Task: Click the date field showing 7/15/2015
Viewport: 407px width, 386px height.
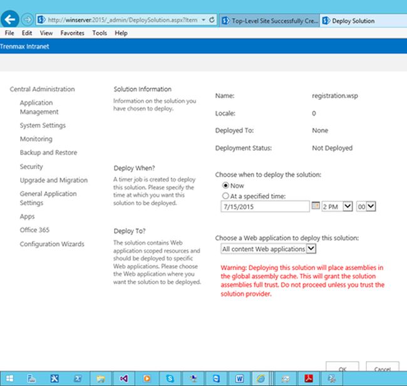Action: click(265, 207)
